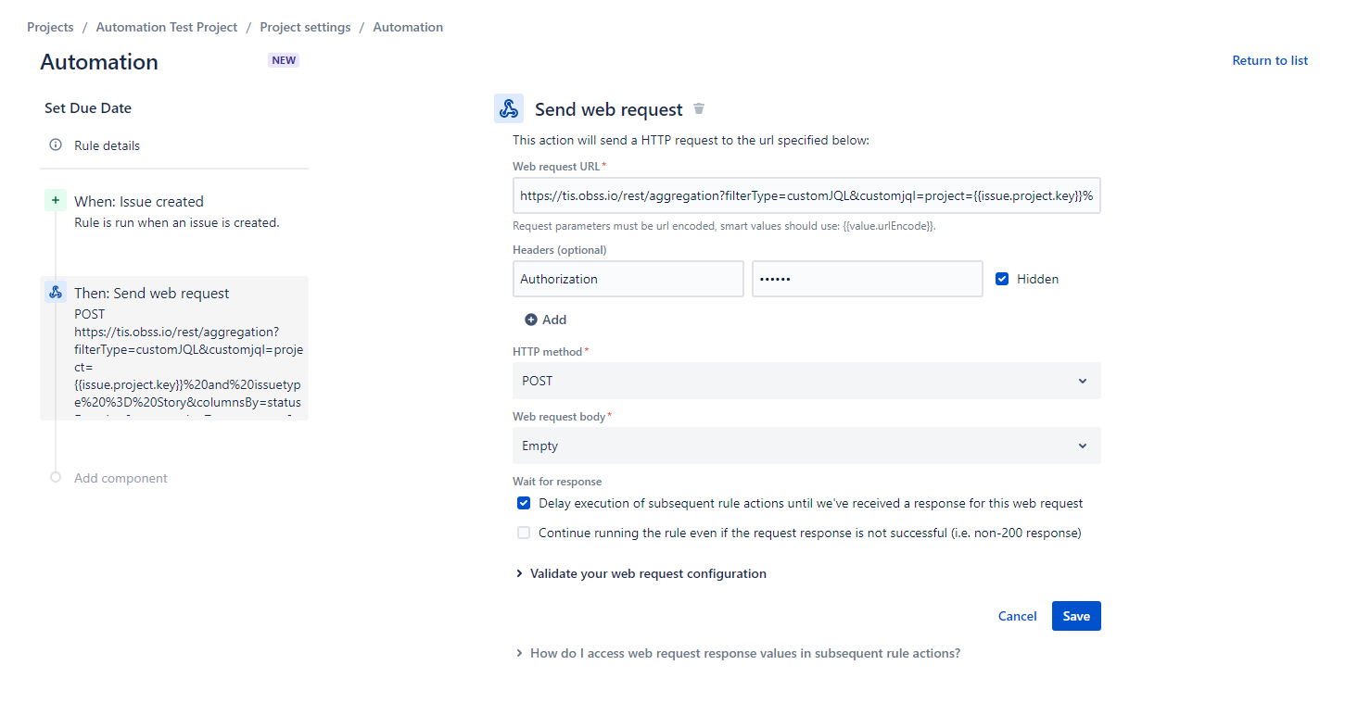
Task: Click the webhook icon next to the action title
Action: pos(509,109)
